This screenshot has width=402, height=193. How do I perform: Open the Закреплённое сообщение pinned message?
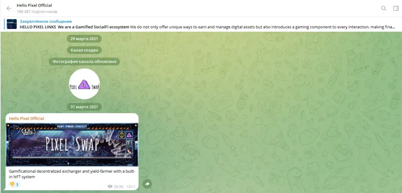[46, 22]
